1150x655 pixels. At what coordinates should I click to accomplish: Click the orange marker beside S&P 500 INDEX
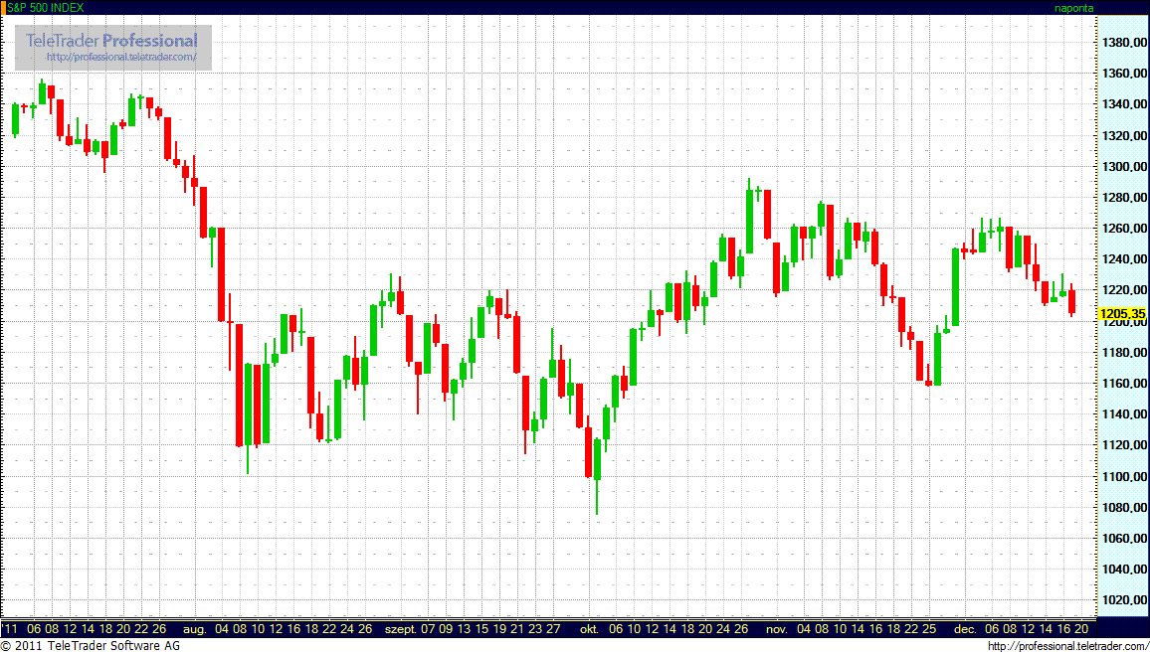(x=3, y=7)
